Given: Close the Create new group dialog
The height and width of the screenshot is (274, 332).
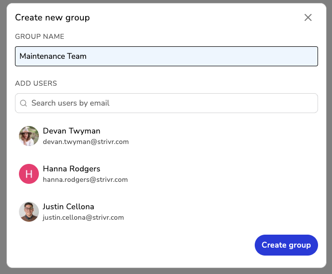Looking at the screenshot, I should (x=308, y=17).
